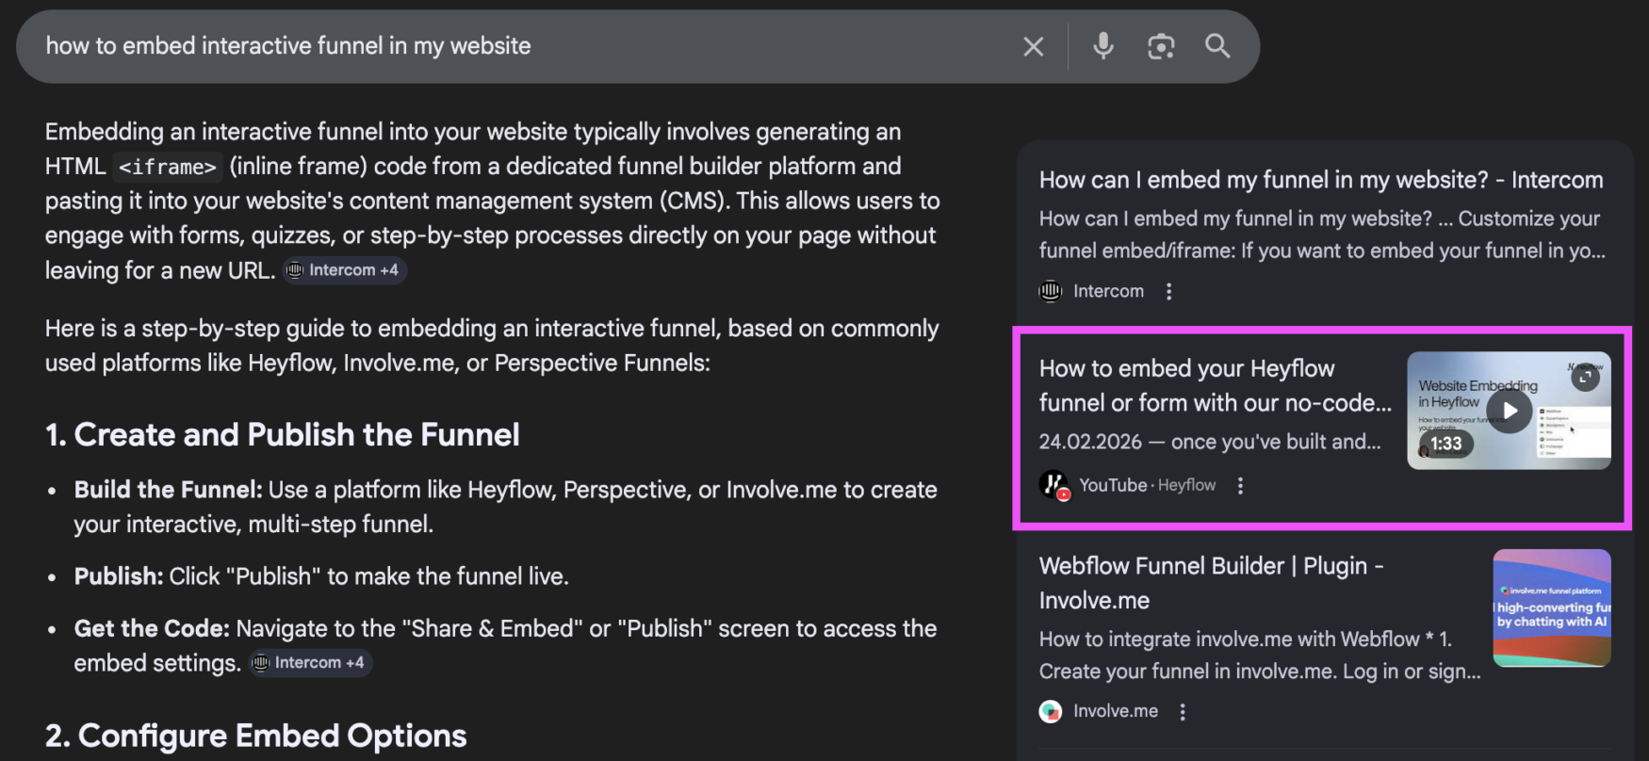Click the 1:33 video duration badge

[1445, 444]
